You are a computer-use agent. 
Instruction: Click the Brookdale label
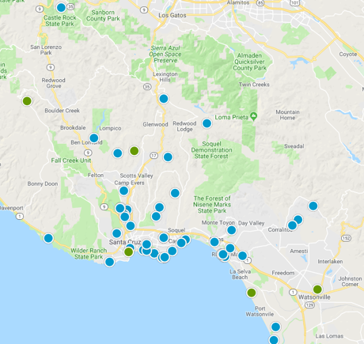[x=73, y=128]
